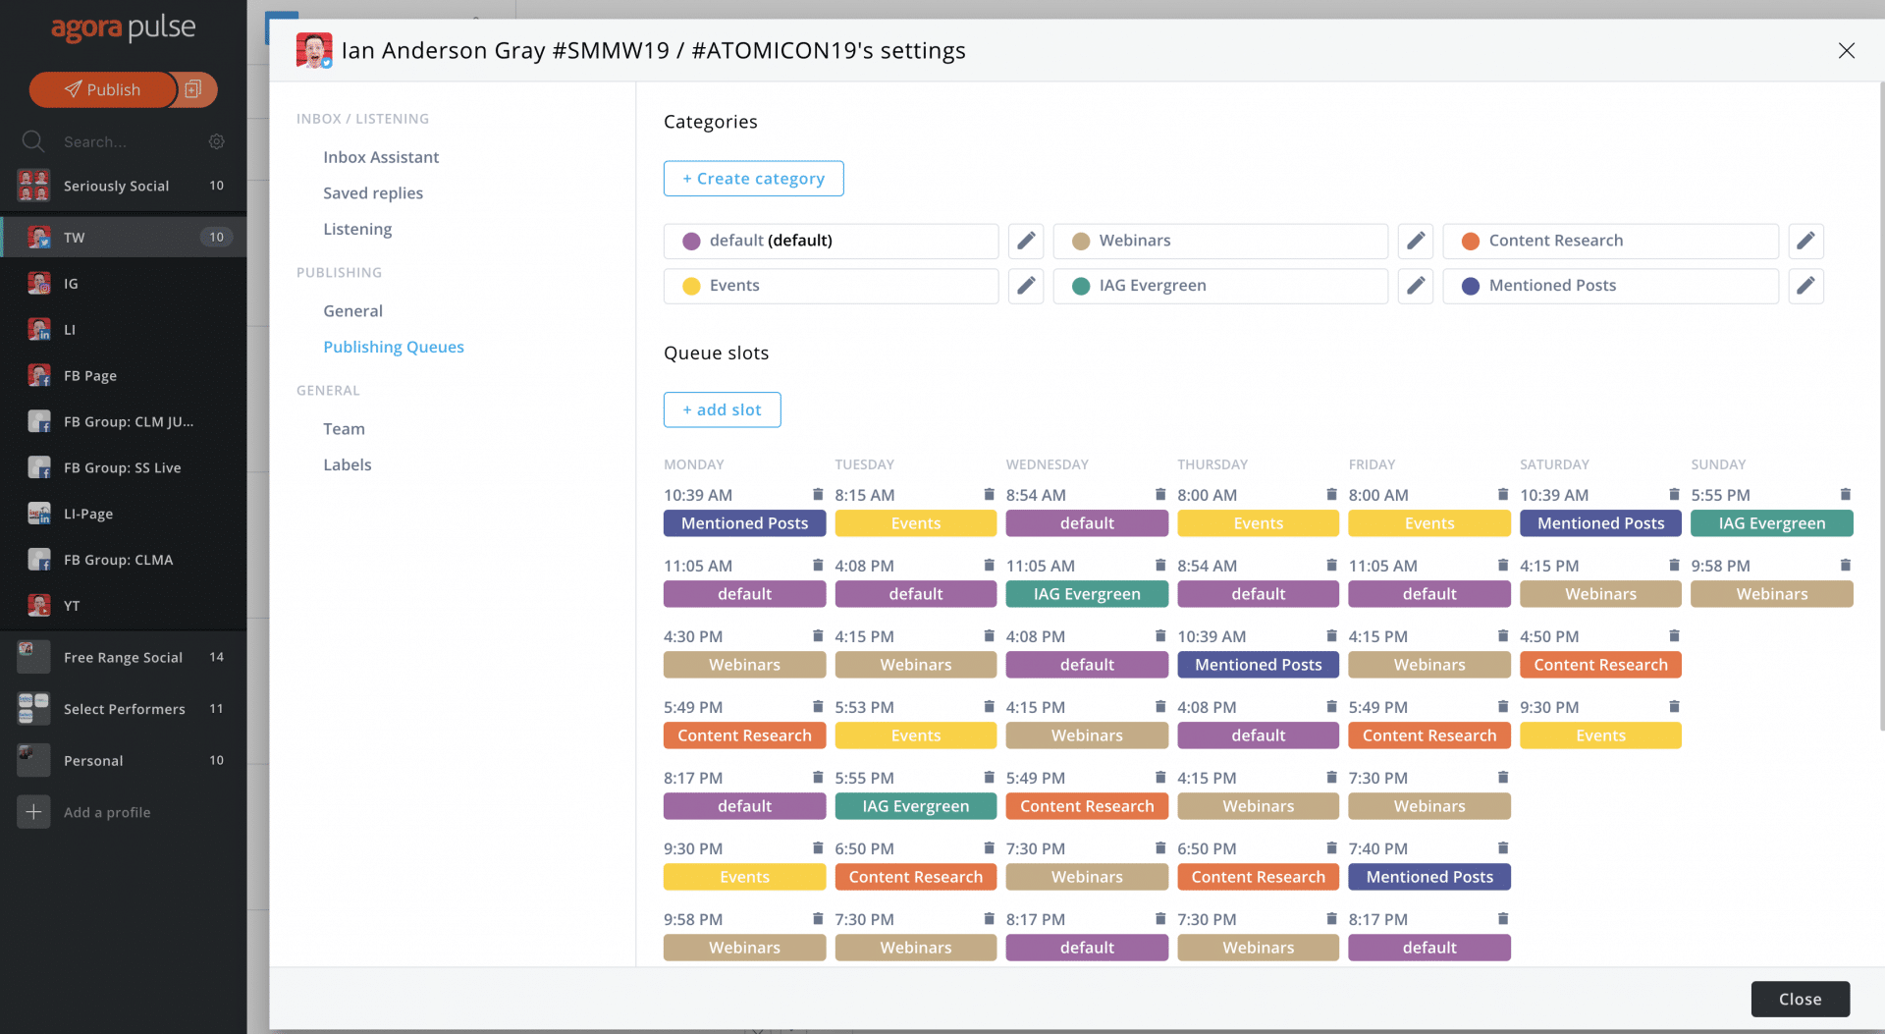Delete Friday 7:40 PM slot
Image resolution: width=1885 pixels, height=1034 pixels.
point(1502,847)
